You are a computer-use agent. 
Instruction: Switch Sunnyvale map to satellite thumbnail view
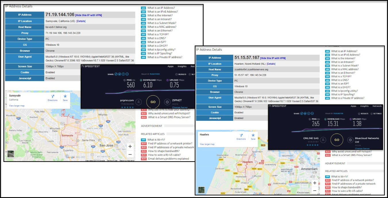click(x=11, y=154)
